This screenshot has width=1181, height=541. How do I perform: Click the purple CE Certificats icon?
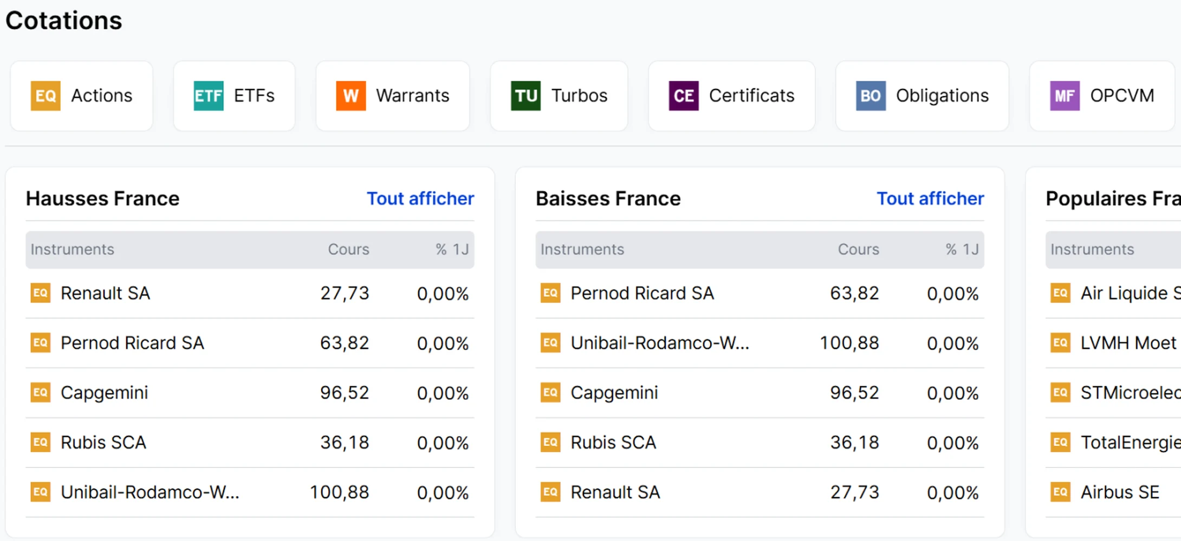click(684, 96)
